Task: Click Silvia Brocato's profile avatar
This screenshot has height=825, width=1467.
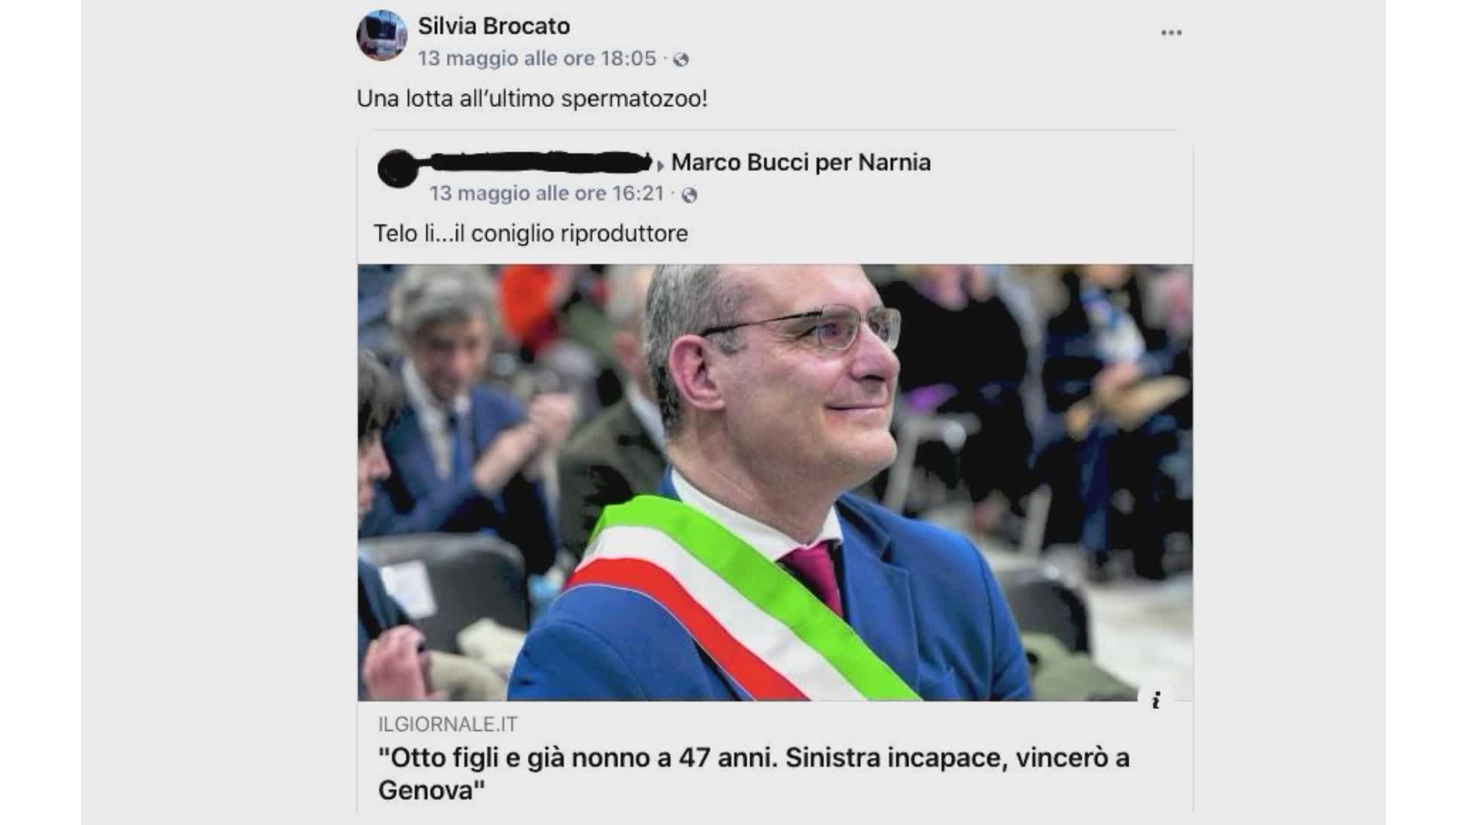Action: tap(381, 35)
